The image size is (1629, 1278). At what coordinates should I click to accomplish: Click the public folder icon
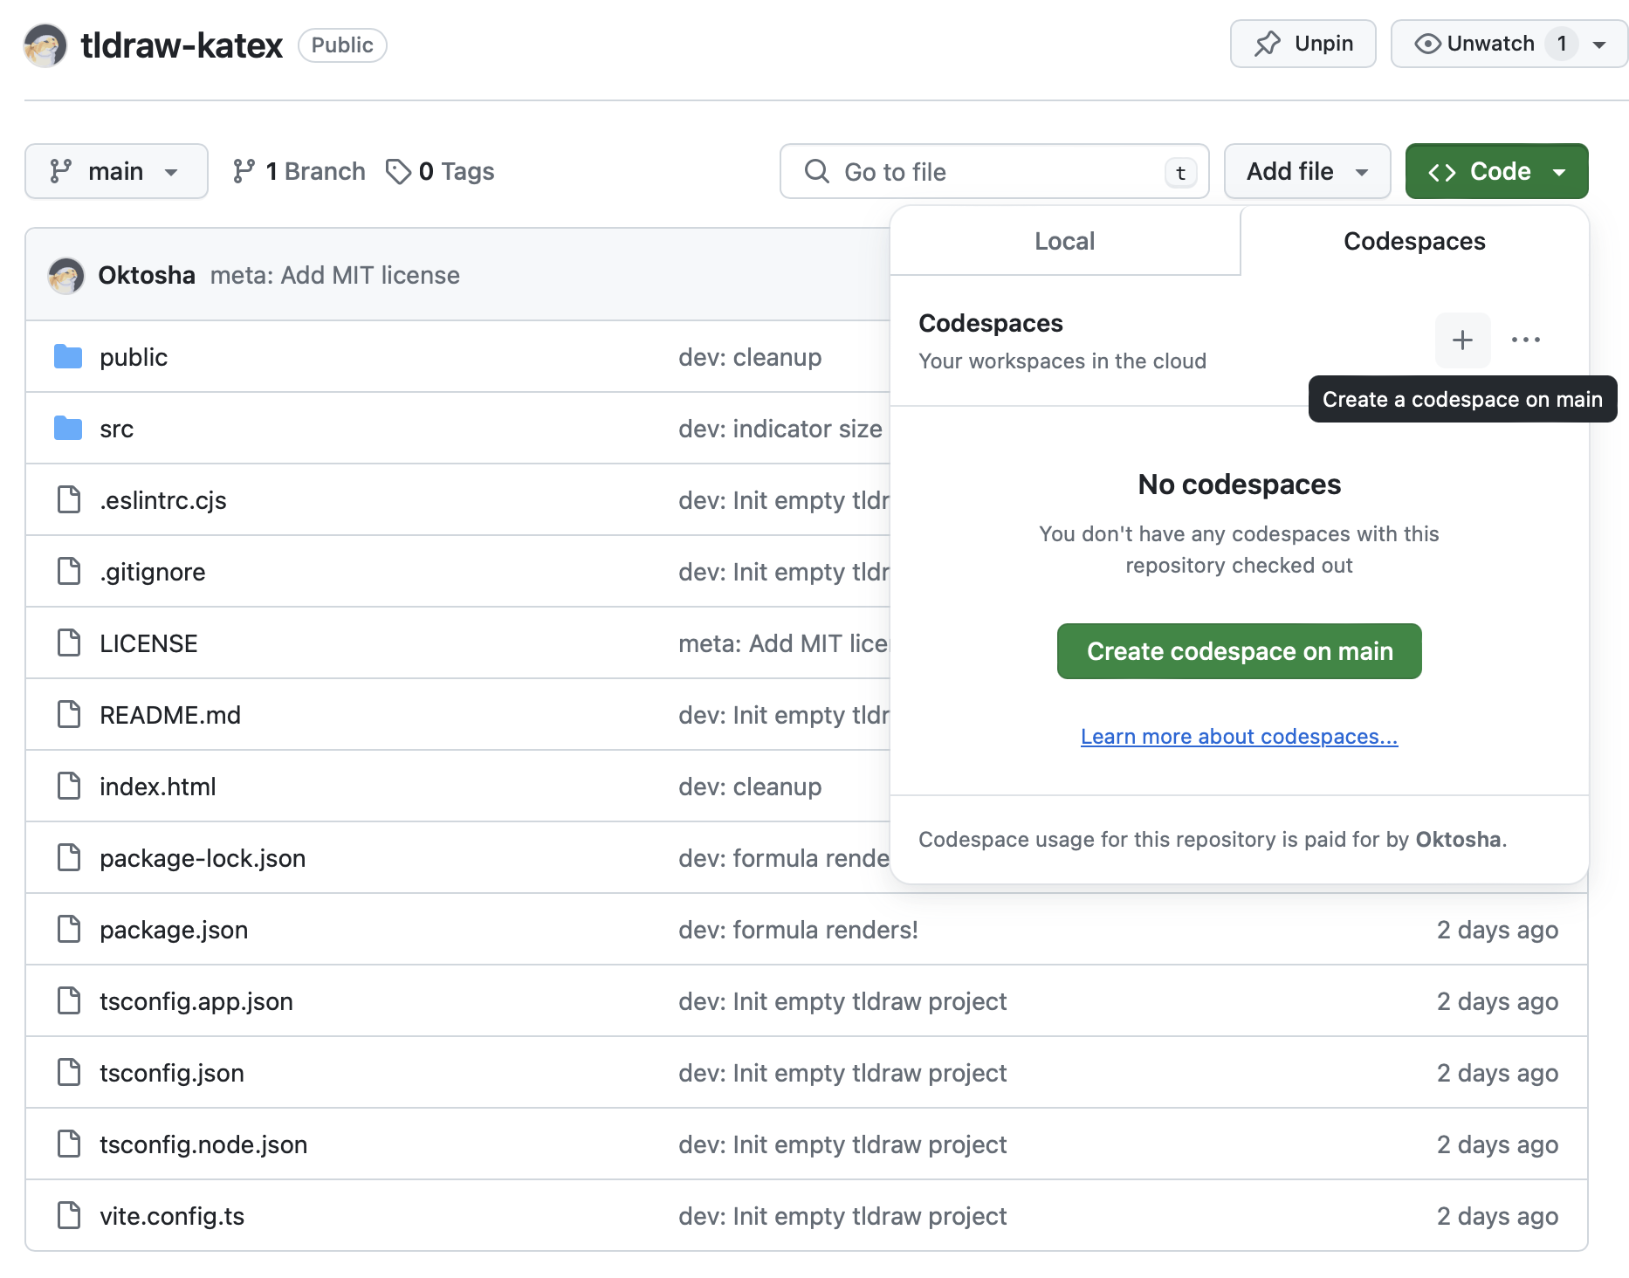(x=68, y=357)
